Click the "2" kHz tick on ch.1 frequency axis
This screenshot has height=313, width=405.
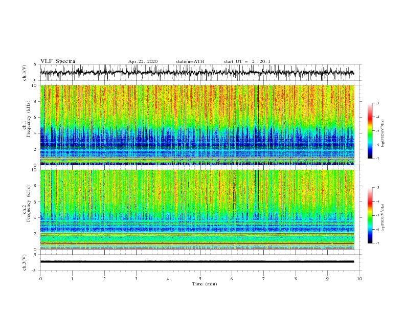35,149
